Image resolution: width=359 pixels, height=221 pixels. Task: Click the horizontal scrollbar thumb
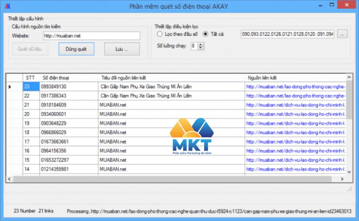click(x=172, y=179)
